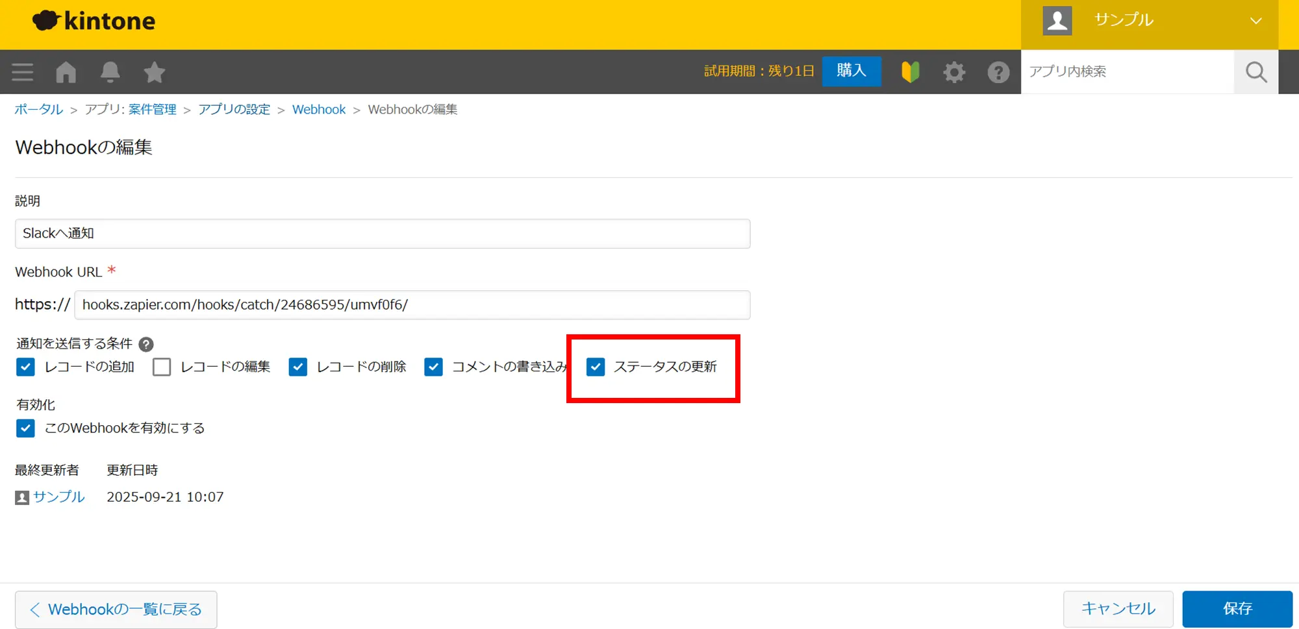Click the キャンセル button
The height and width of the screenshot is (629, 1299).
[1117, 609]
